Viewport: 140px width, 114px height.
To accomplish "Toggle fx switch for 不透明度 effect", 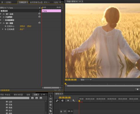I will pos(4,17).
